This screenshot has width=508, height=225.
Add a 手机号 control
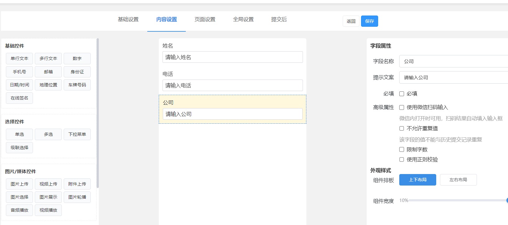pyautogui.click(x=19, y=72)
